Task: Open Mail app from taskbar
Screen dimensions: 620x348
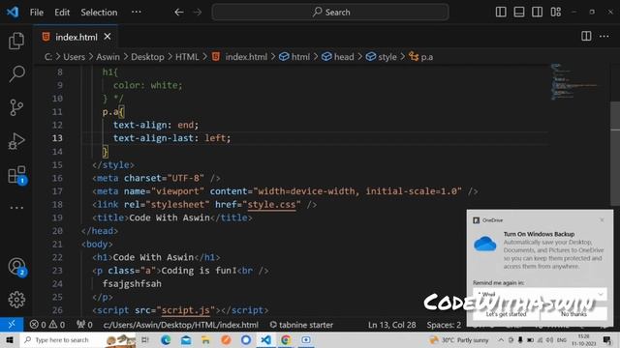Action: pyautogui.click(x=186, y=339)
